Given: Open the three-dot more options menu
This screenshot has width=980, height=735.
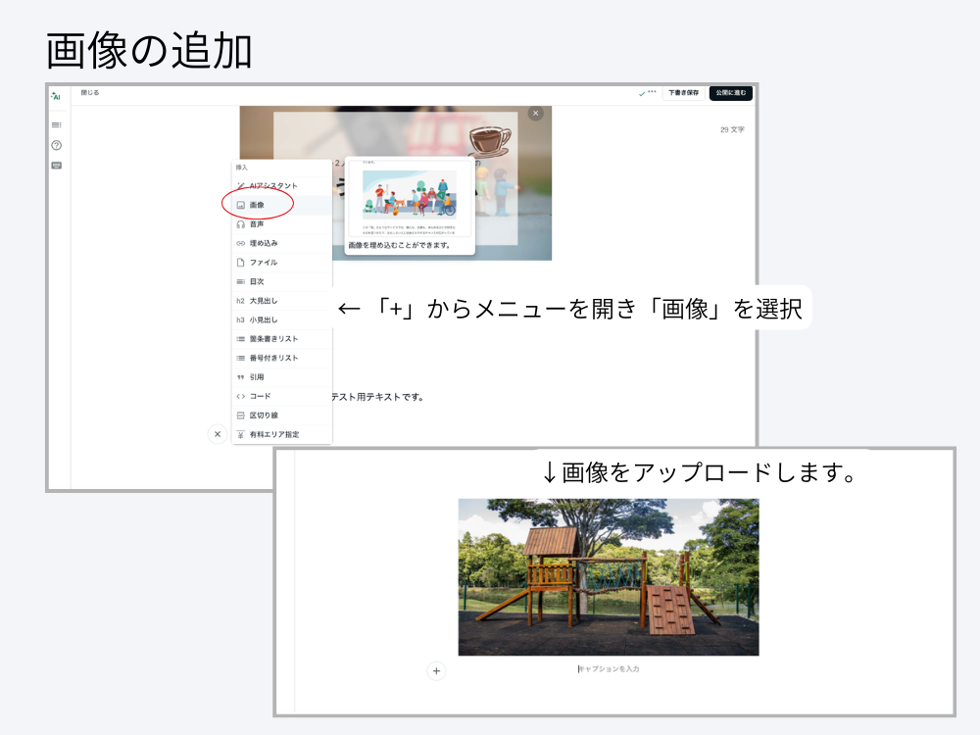Looking at the screenshot, I should [652, 93].
